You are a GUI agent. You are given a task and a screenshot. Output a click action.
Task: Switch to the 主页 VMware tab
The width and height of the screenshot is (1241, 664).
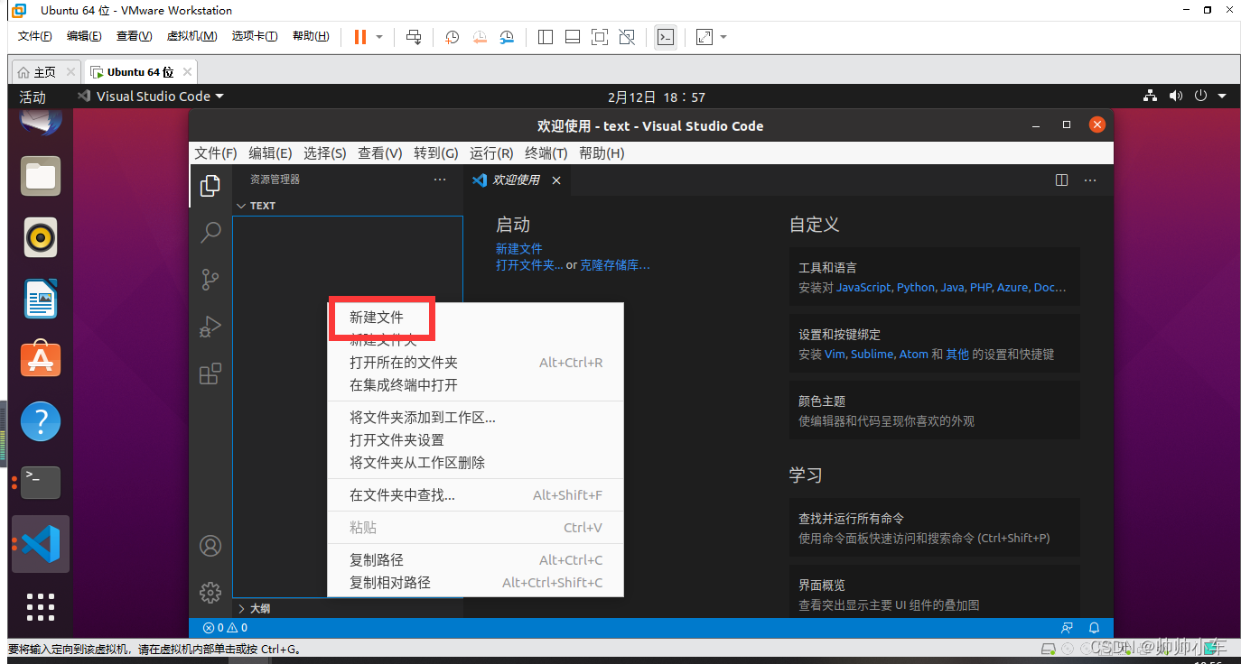tap(45, 72)
